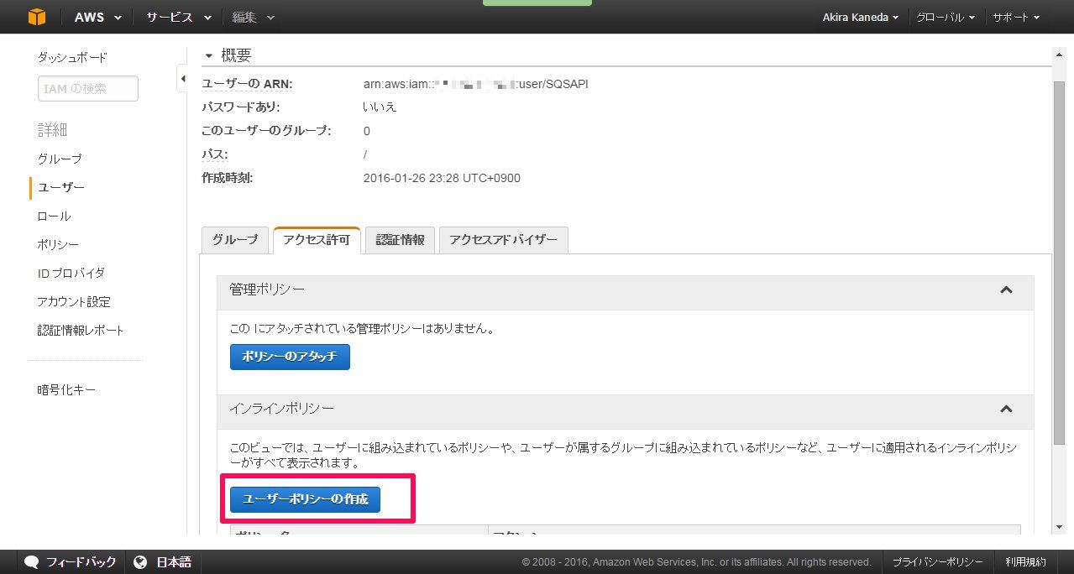The height and width of the screenshot is (574, 1074).
Task: Open the 利用規約 terms link
Action: pyautogui.click(x=1025, y=562)
